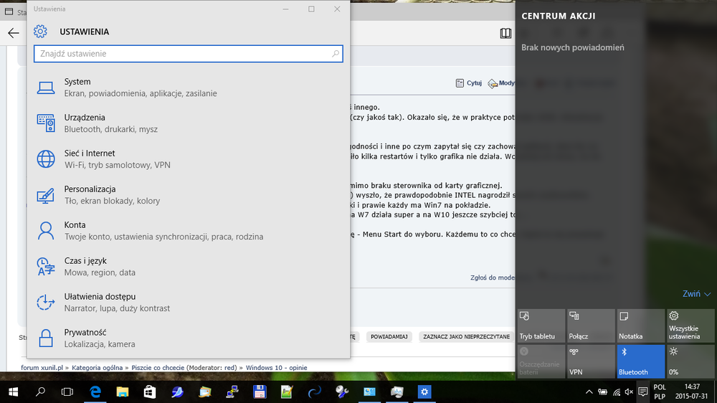The image size is (717, 403).
Task: Switch to Microsoft Edge on taskbar
Action: click(x=95, y=392)
